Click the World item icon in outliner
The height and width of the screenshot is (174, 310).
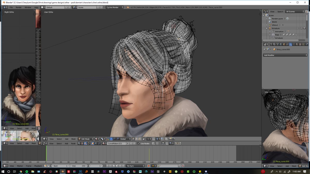tap(270, 22)
